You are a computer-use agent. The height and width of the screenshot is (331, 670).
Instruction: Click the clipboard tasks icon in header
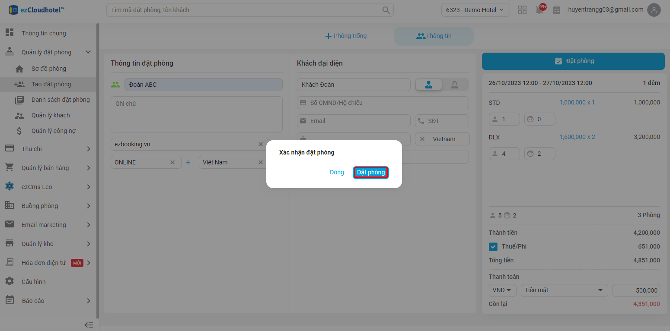click(557, 10)
